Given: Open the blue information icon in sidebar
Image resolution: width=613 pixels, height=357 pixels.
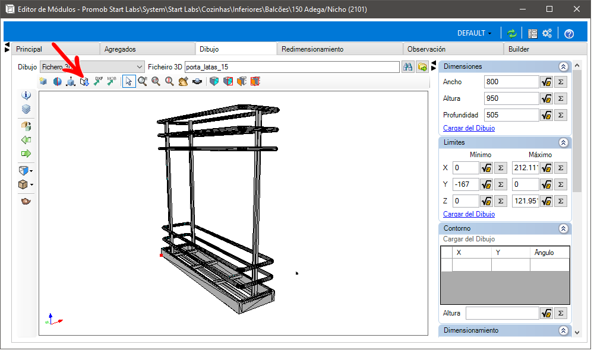Looking at the screenshot, I should (26, 95).
